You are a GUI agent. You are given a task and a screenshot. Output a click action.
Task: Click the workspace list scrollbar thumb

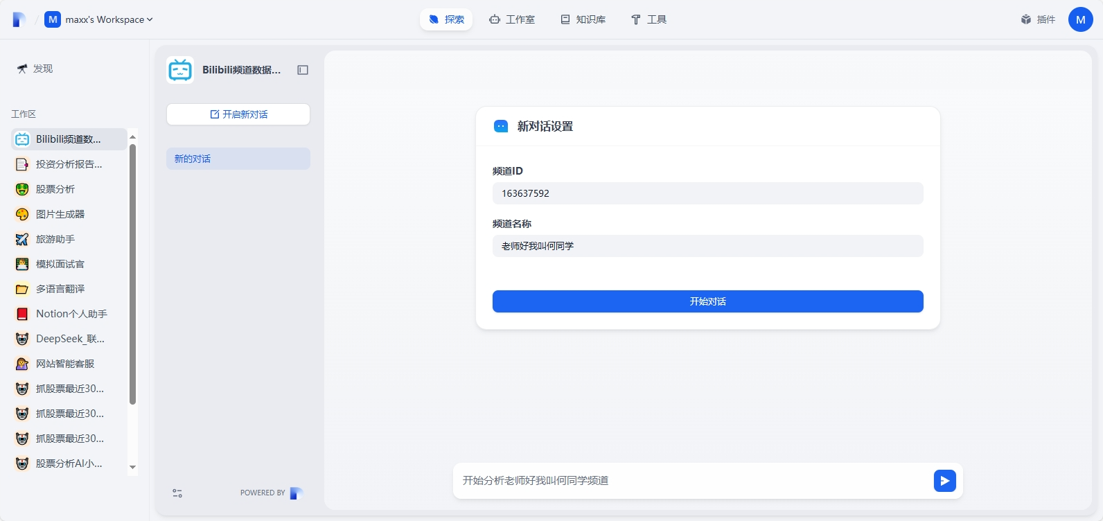[133, 274]
